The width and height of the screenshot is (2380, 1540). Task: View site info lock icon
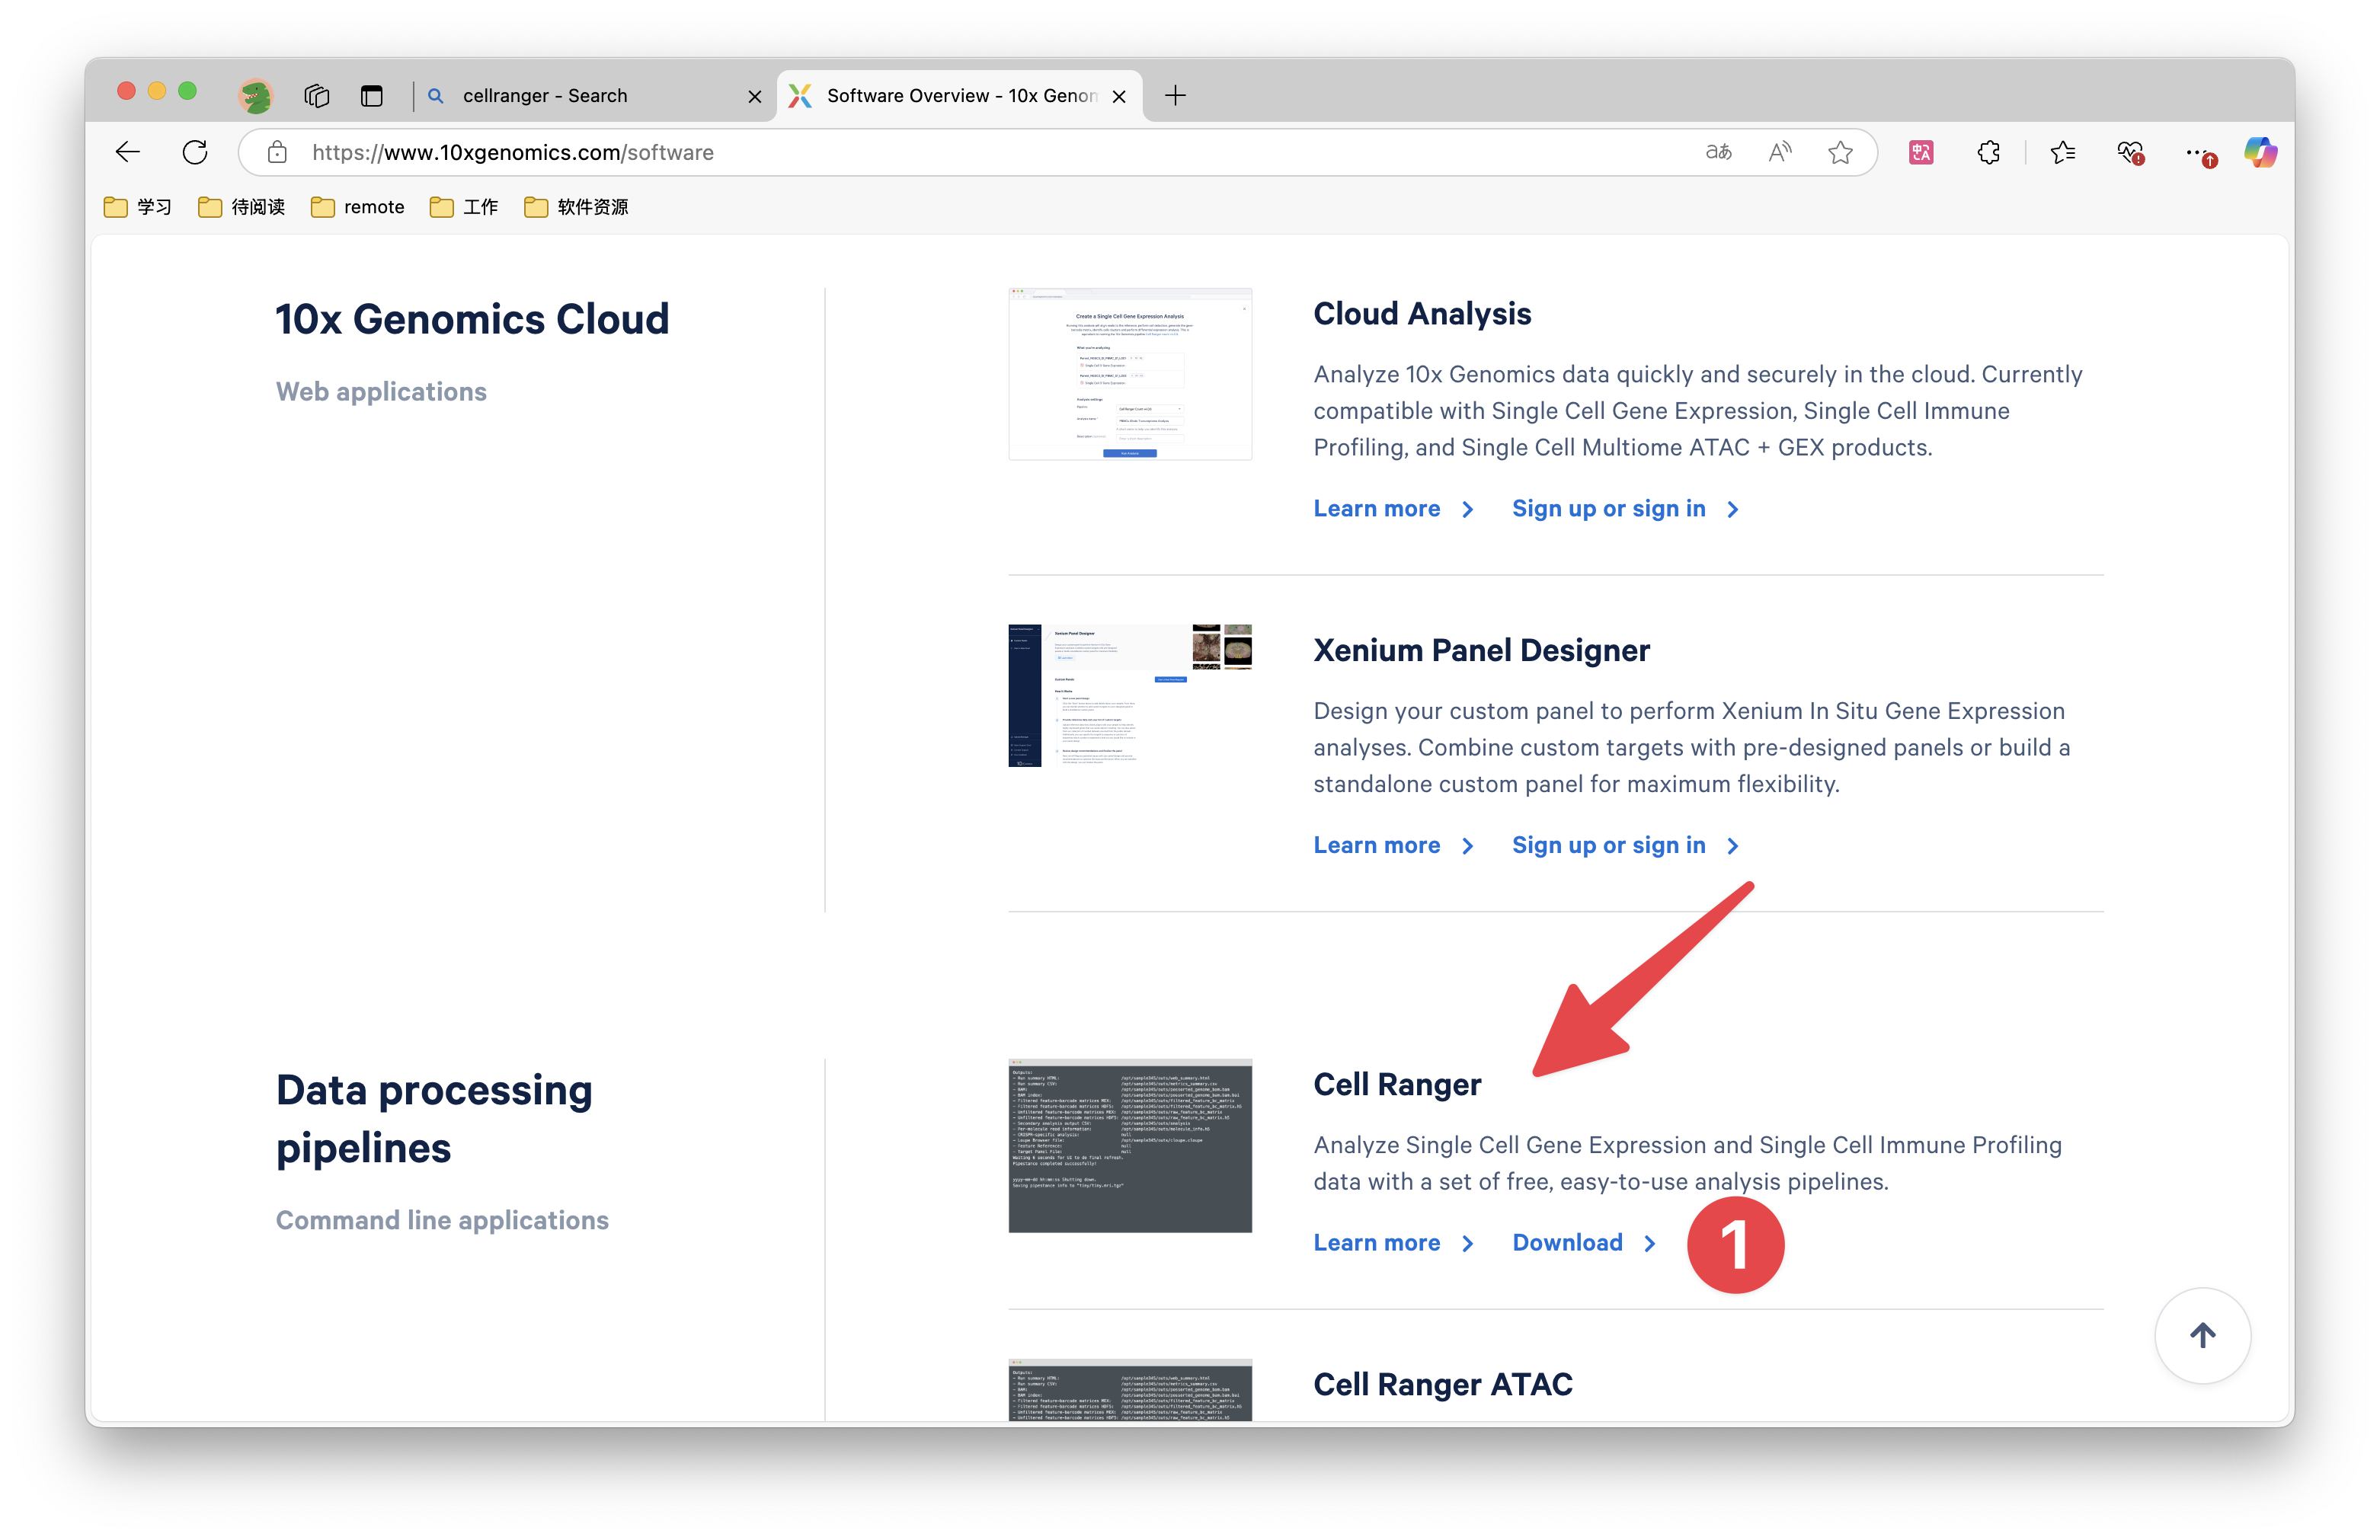[278, 152]
